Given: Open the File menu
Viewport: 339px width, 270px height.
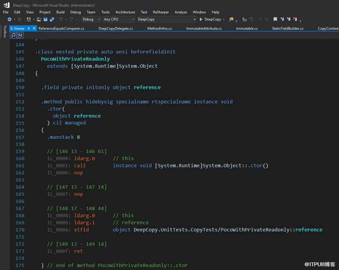Looking at the screenshot, I should 6,12.
